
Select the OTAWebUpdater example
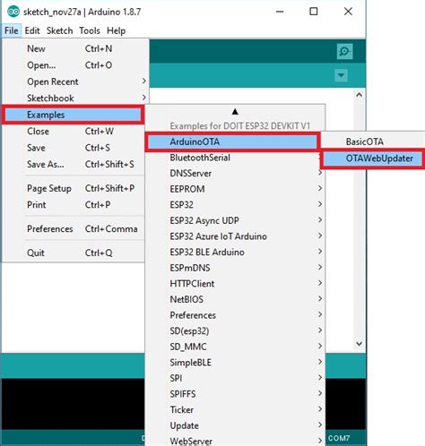point(373,159)
